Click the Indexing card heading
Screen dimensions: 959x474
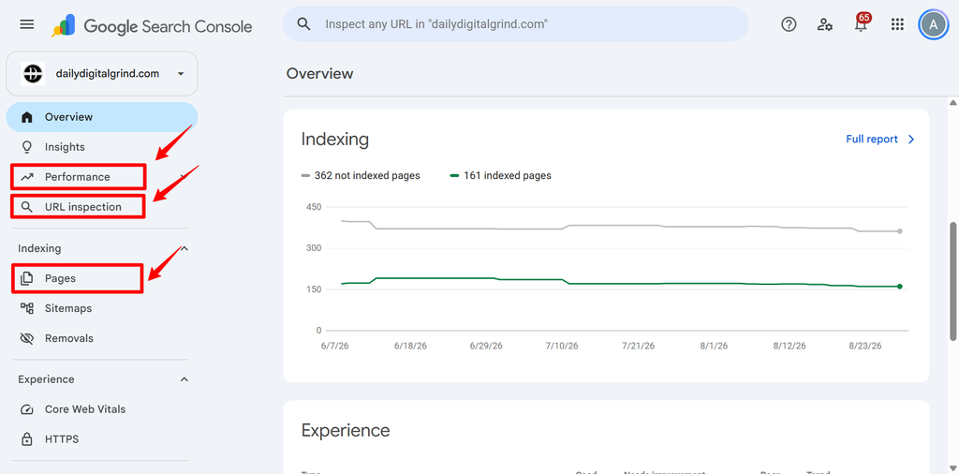(335, 140)
